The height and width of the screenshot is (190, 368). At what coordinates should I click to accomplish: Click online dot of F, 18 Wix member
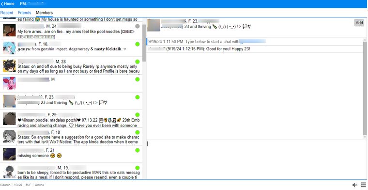click(138, 132)
